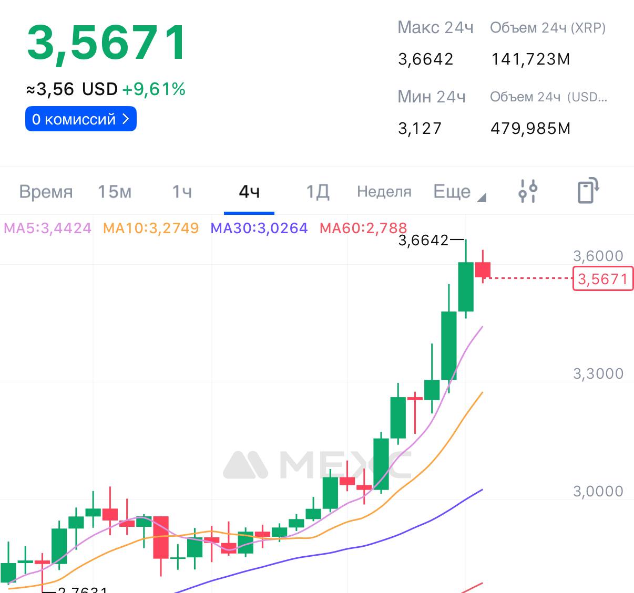Image resolution: width=634 pixels, height=593 pixels.
Task: Tap the latest red candle on chart
Action: point(483,269)
